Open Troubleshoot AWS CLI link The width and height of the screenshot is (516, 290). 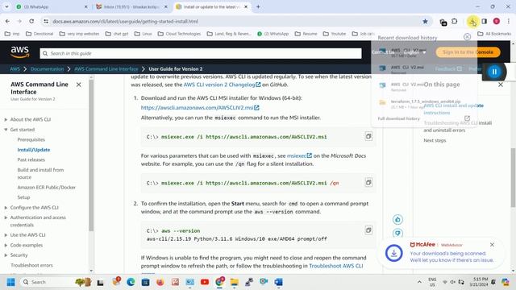point(336,266)
